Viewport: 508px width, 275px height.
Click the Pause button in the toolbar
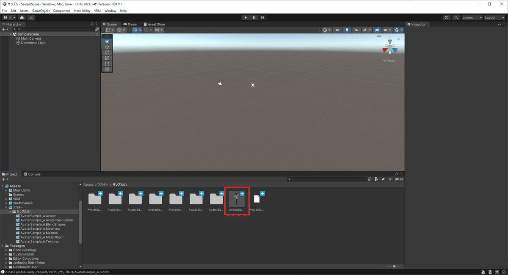point(254,17)
